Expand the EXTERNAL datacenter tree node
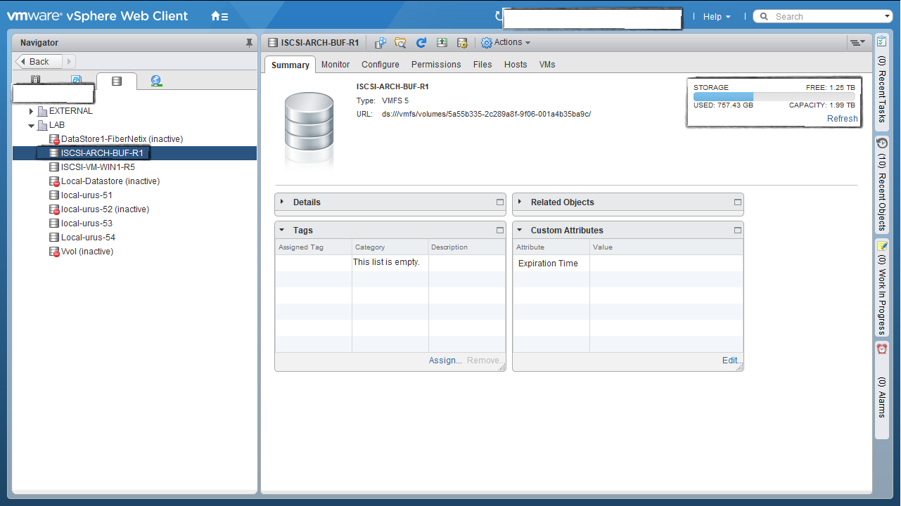 (31, 111)
